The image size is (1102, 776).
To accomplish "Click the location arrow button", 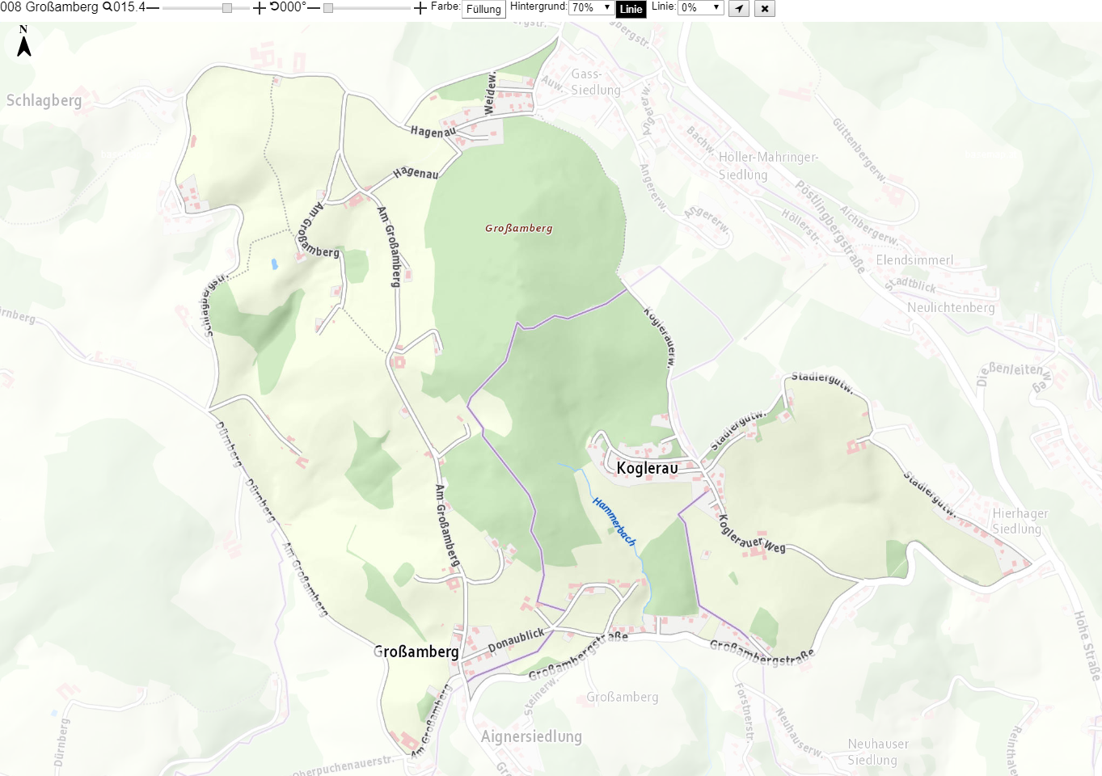I will [x=739, y=9].
